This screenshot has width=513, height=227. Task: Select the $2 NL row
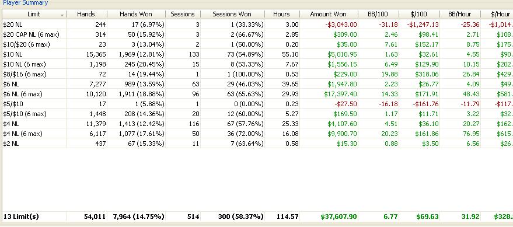tap(257, 144)
